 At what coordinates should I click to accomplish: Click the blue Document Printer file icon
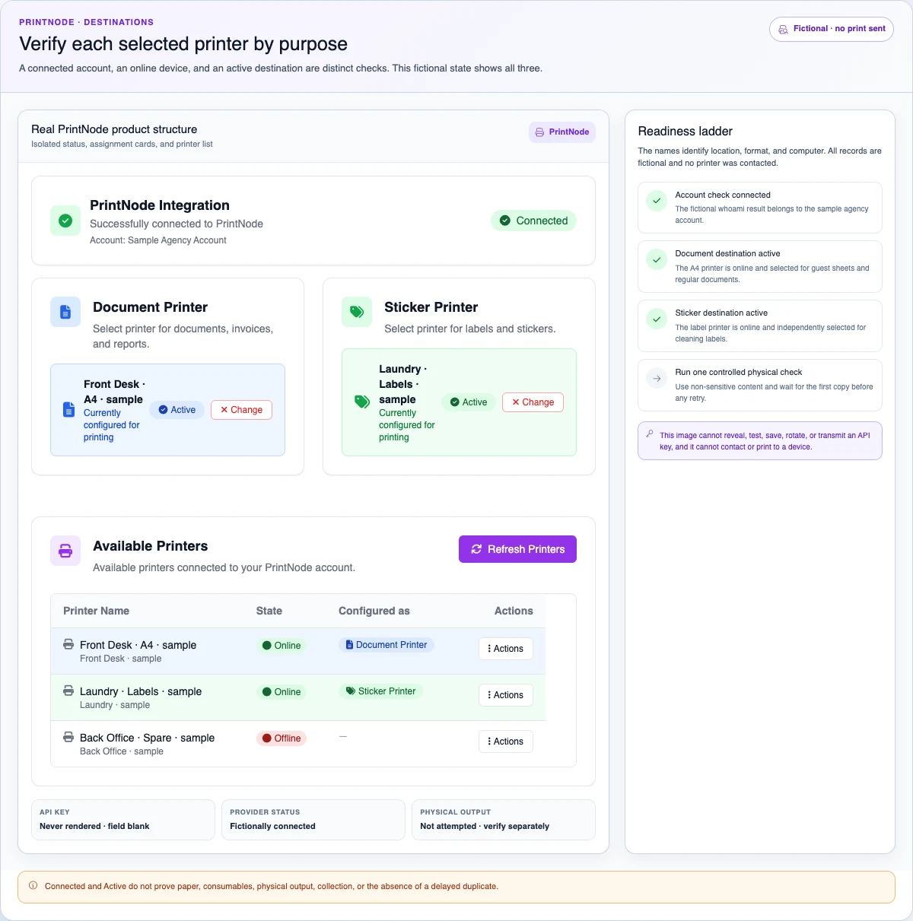[65, 312]
